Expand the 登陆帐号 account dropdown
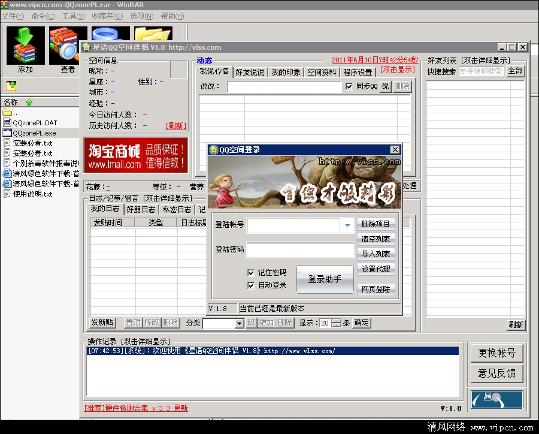This screenshot has height=434, width=539. tap(347, 225)
